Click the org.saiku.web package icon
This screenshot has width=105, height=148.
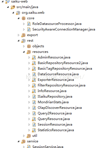click(18, 13)
